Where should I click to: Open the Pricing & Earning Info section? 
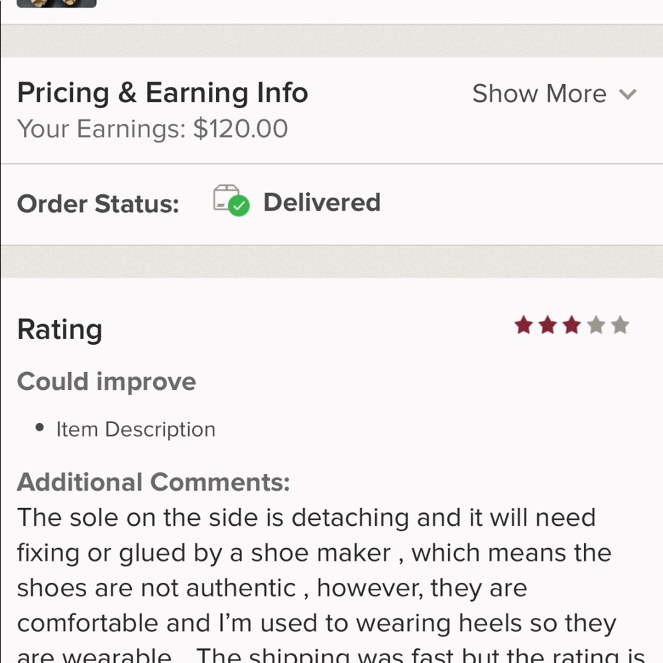pos(162,93)
